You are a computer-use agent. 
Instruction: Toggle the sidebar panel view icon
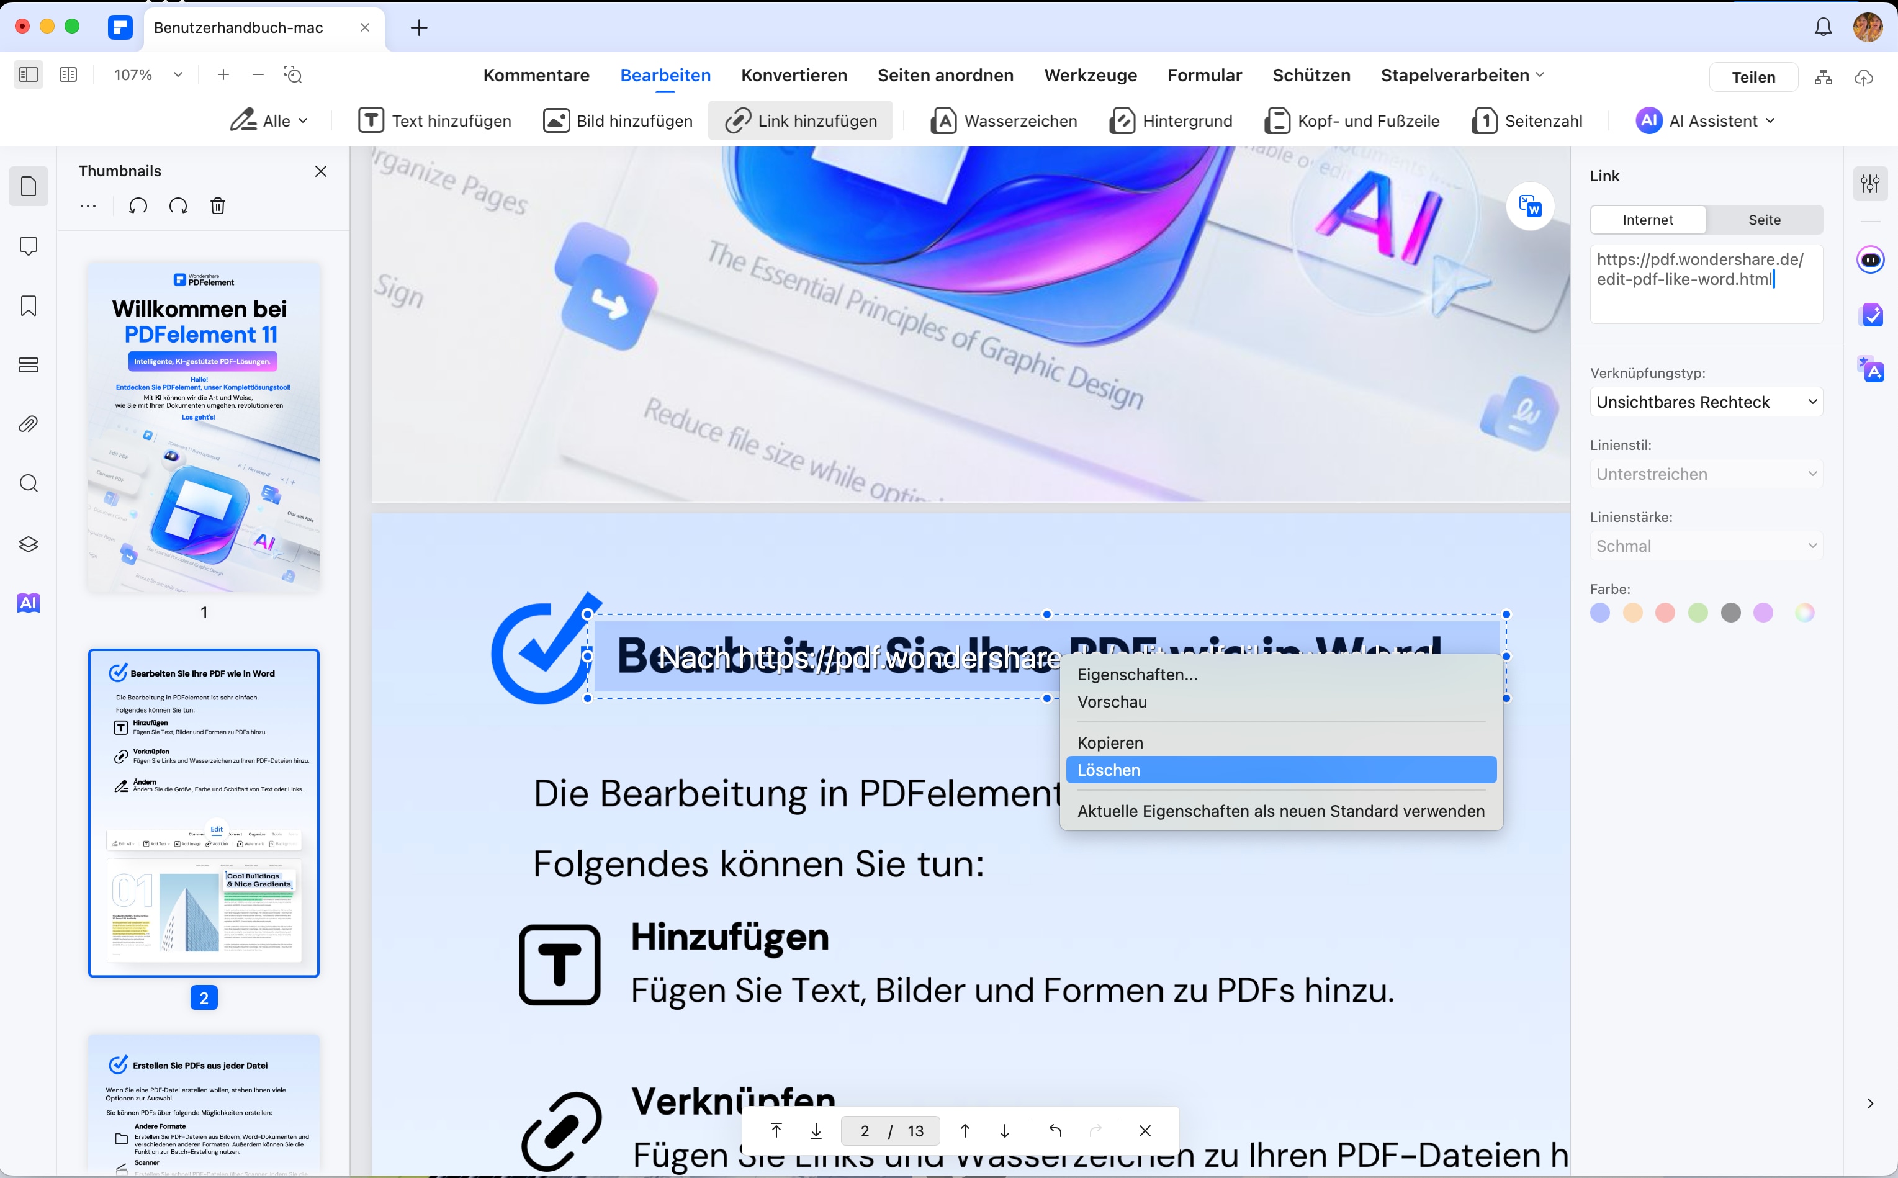pyautogui.click(x=28, y=75)
